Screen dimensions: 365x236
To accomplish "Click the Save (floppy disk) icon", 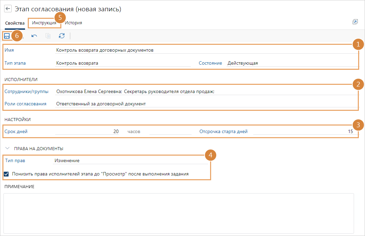I will (x=7, y=36).
